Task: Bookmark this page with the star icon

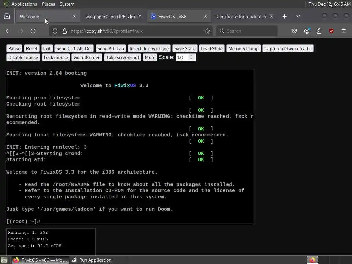Action: 207,31
